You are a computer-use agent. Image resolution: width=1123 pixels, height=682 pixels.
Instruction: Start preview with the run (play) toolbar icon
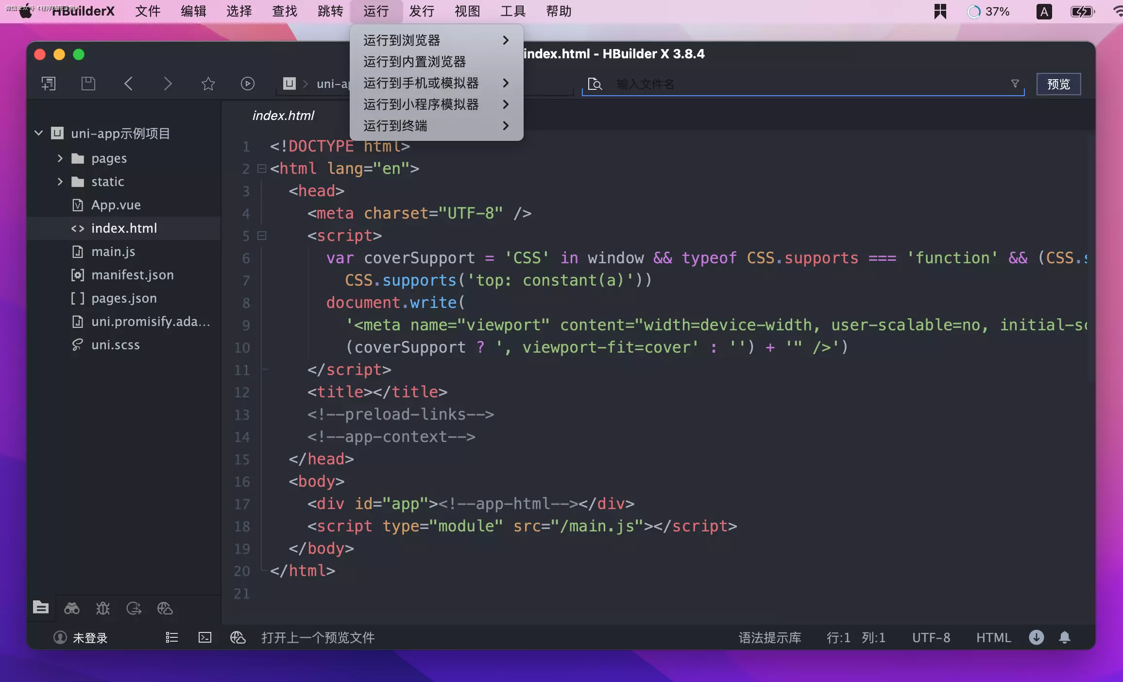[247, 84]
